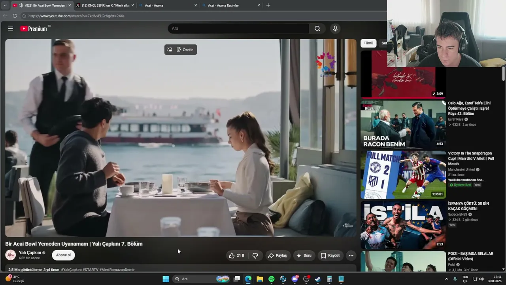This screenshot has height=285, width=506.
Task: Open Steam from the taskbar
Action: coord(317,279)
